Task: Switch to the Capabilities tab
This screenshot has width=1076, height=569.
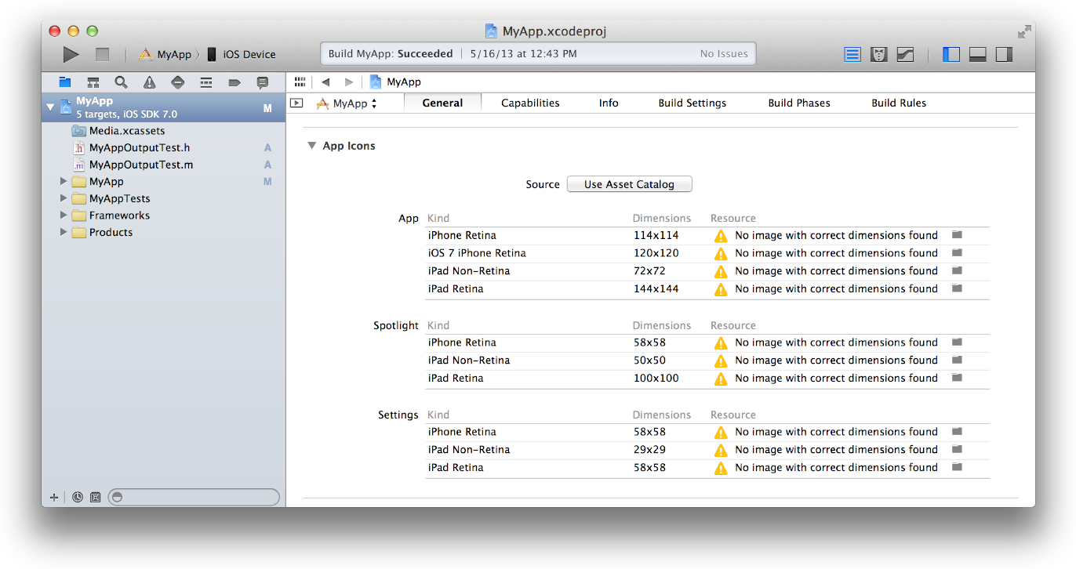Action: click(530, 103)
